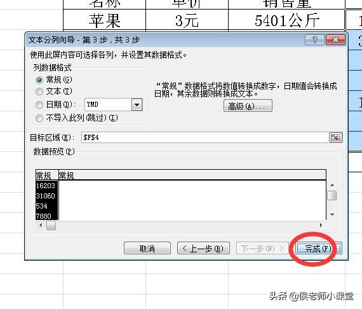Go back with 上一步(B) button
This screenshot has width=362, height=309.
click(203, 249)
